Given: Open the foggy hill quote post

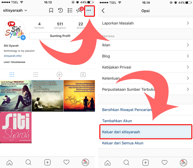Looking at the screenshot, I should coord(47,96).
